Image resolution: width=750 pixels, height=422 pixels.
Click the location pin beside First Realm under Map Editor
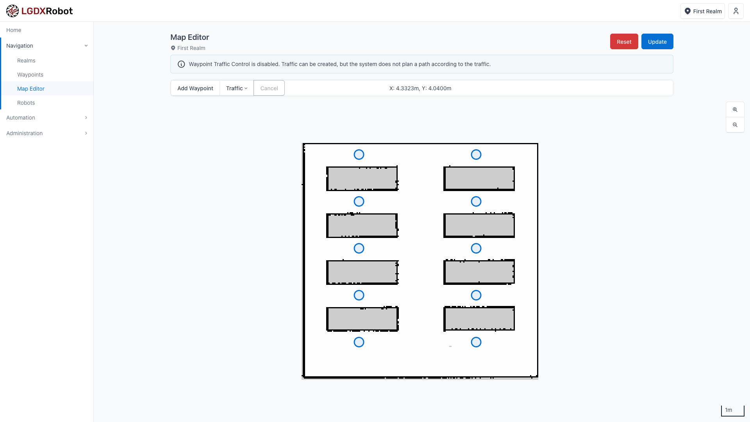(173, 48)
